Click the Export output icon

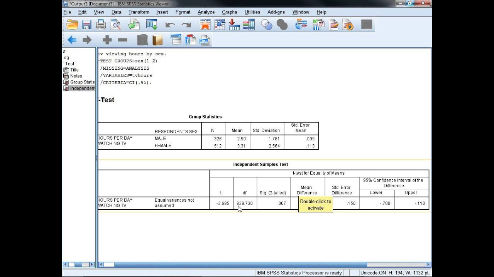point(134,25)
